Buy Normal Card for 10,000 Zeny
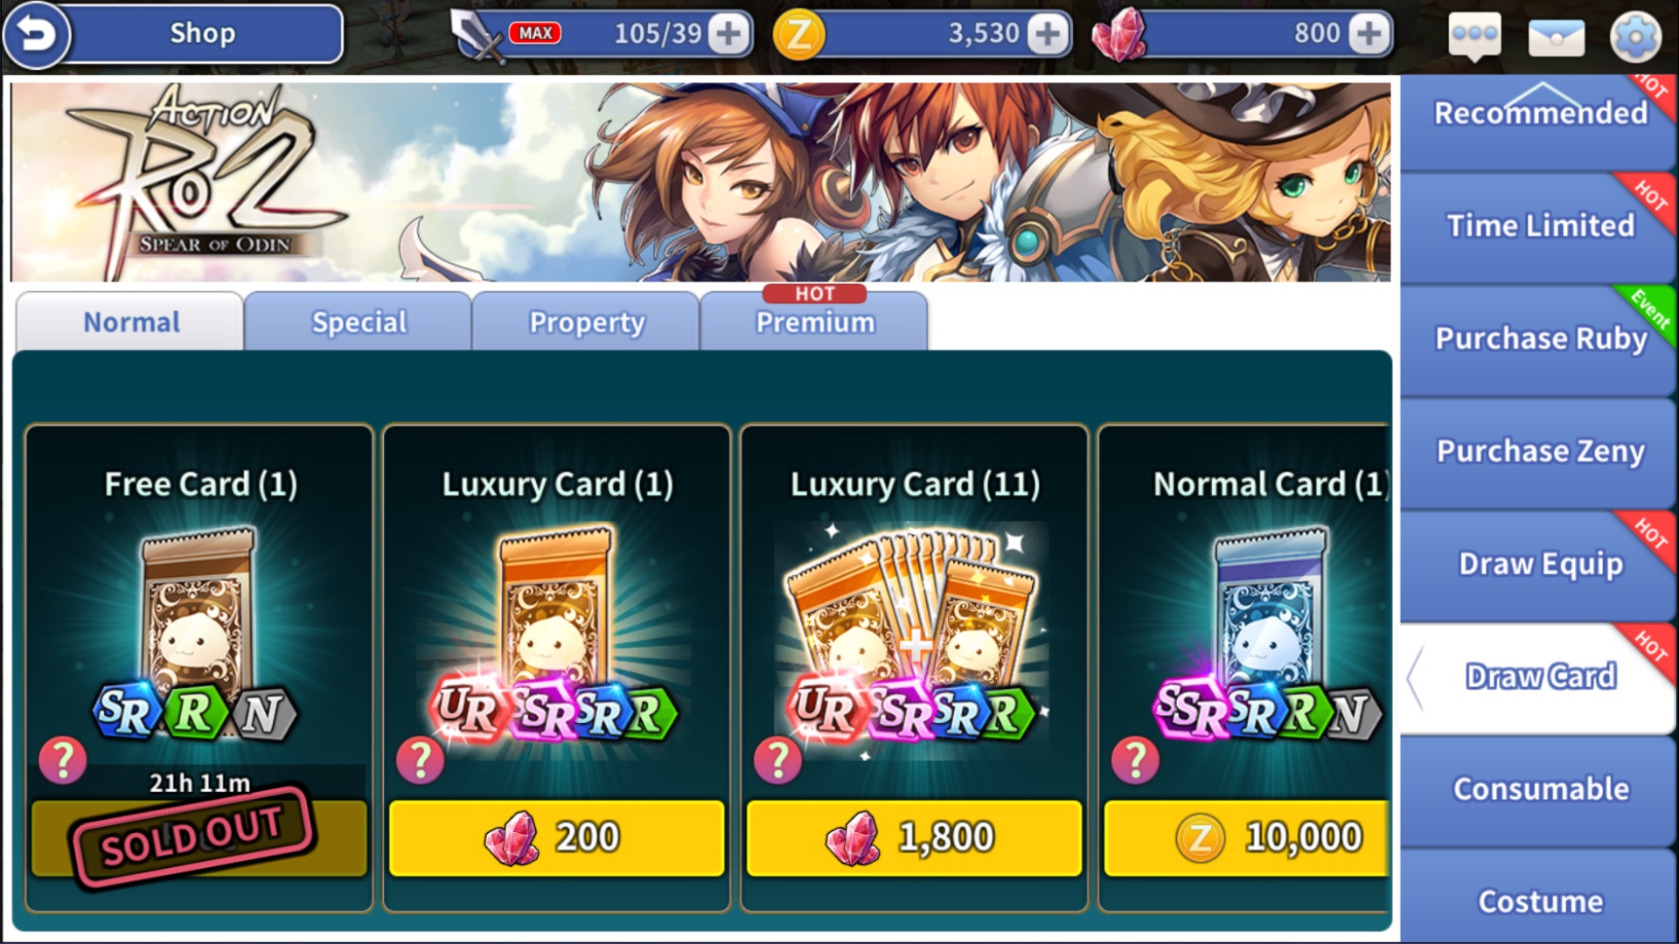The width and height of the screenshot is (1679, 944). tap(1247, 837)
